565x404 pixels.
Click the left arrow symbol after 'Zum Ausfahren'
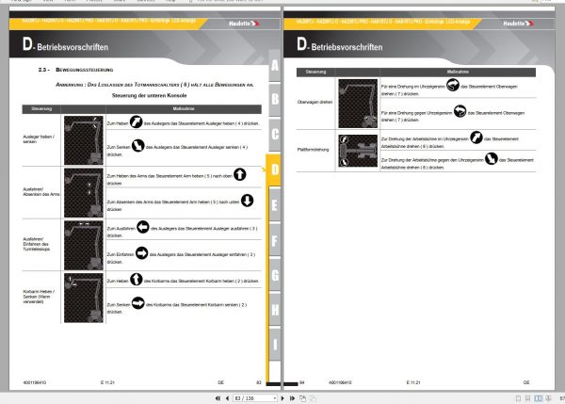143,227
